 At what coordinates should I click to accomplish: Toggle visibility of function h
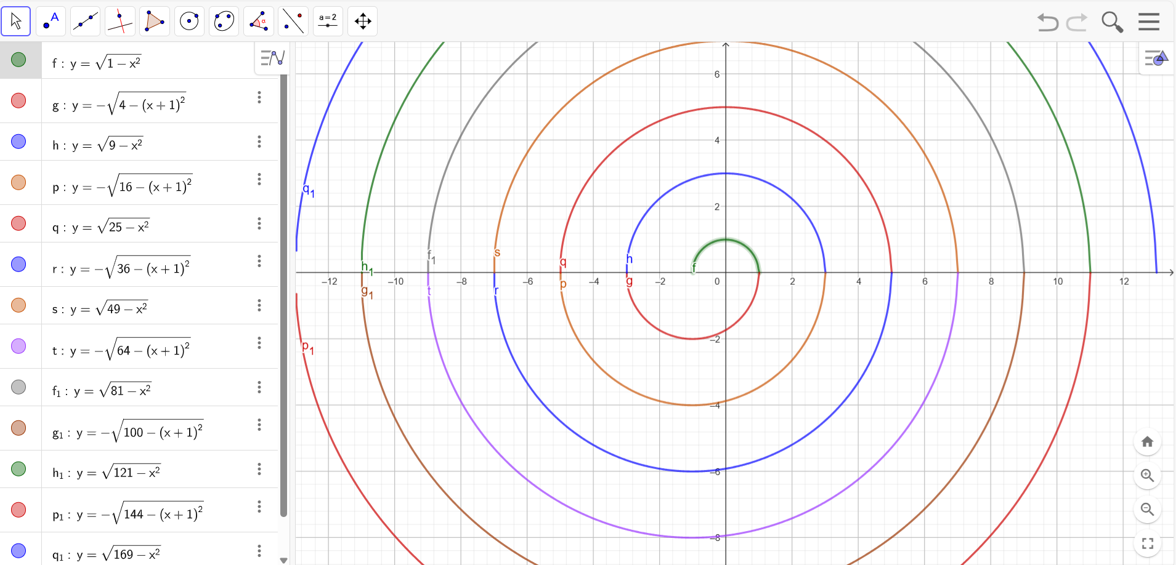[18, 142]
